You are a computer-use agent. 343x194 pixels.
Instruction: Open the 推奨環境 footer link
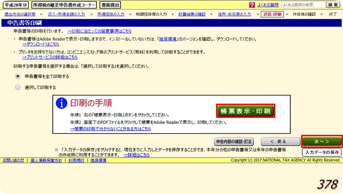pyautogui.click(x=98, y=160)
